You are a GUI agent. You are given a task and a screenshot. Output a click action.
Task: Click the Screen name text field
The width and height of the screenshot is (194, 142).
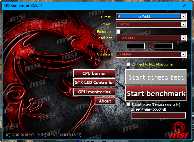point(158,115)
